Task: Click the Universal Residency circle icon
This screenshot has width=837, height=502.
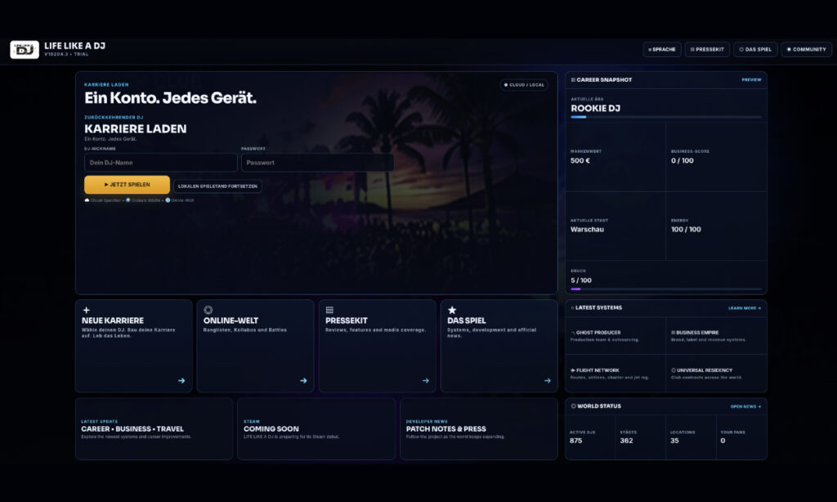Action: coord(674,370)
